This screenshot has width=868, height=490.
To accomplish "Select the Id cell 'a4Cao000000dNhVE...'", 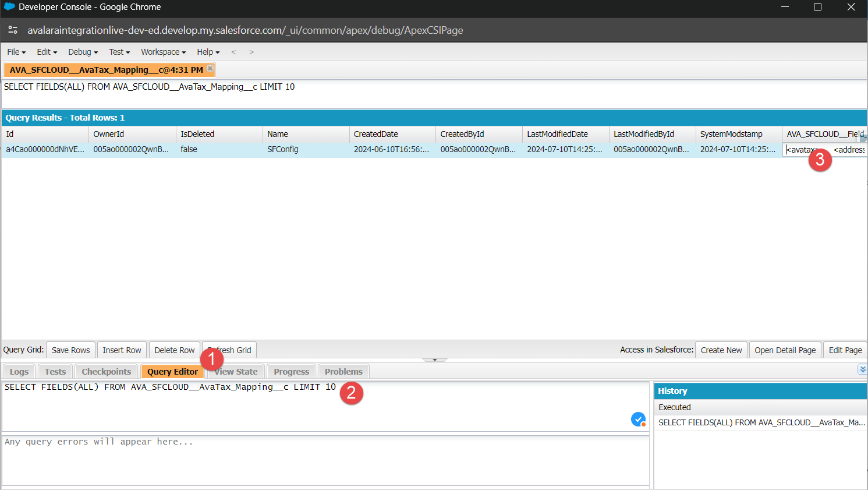I will click(45, 150).
